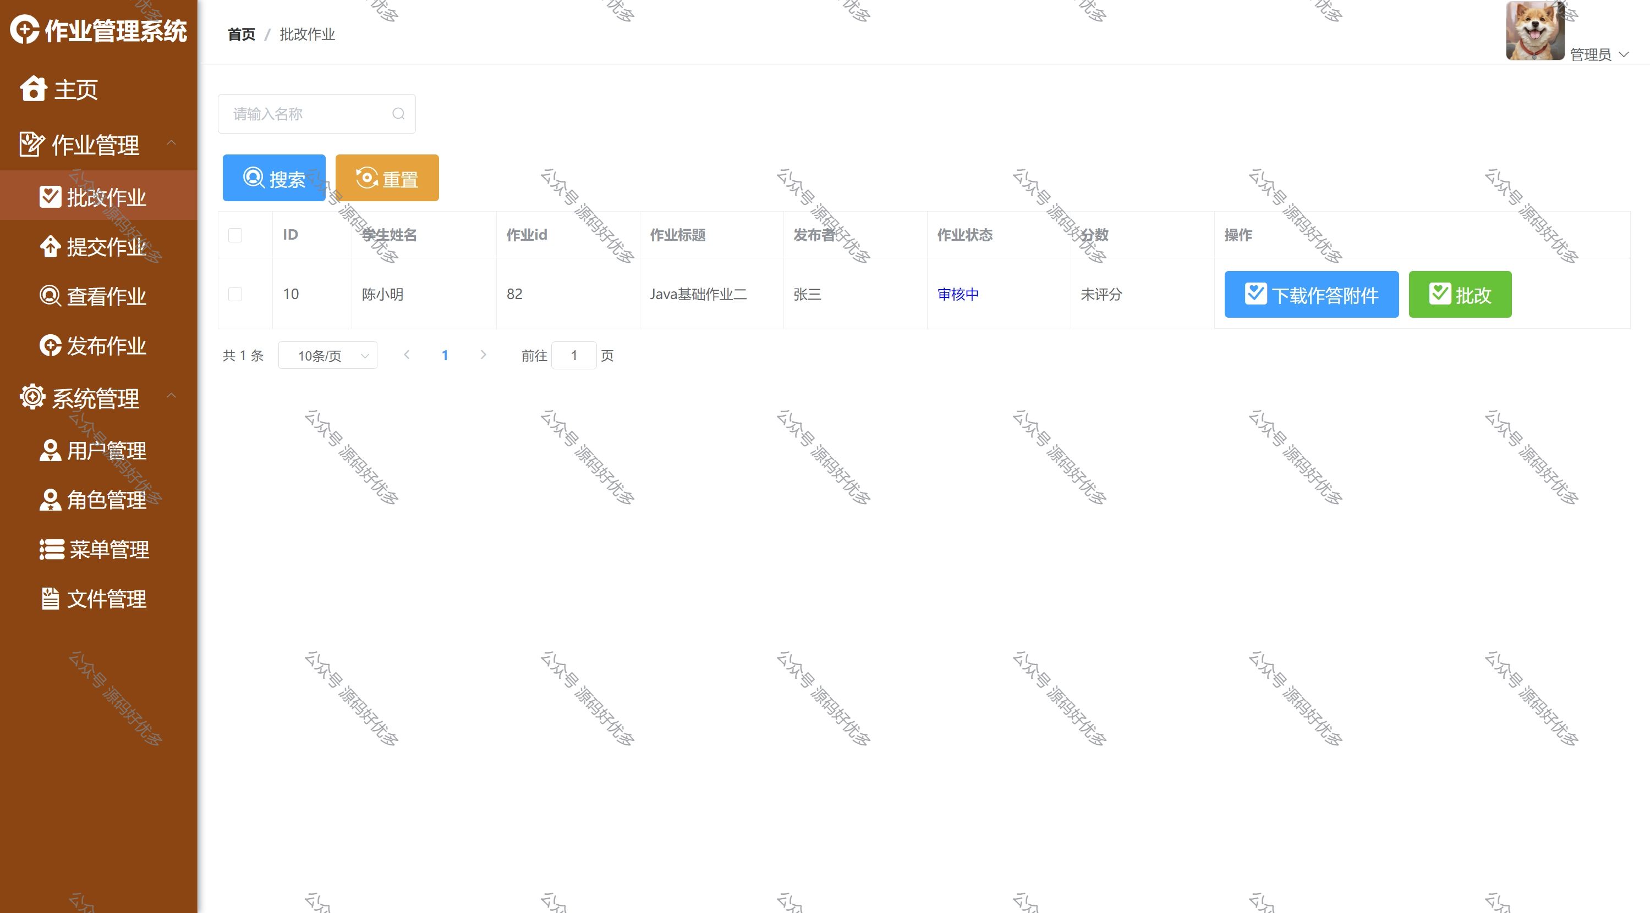Screen dimensions: 1650x913
Task: Click the edit-note icon beside 作业管理
Action: pos(31,144)
